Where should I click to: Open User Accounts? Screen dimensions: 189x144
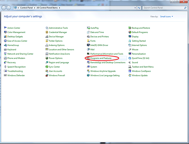coord(55,71)
